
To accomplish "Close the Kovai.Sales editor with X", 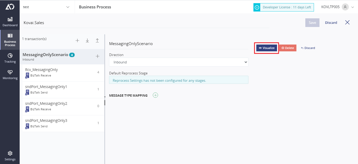I will 347,23.
